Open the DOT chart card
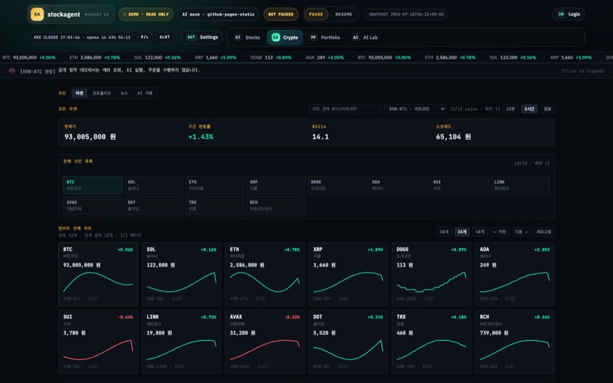Viewport: 613px width, 383px height. (348, 342)
